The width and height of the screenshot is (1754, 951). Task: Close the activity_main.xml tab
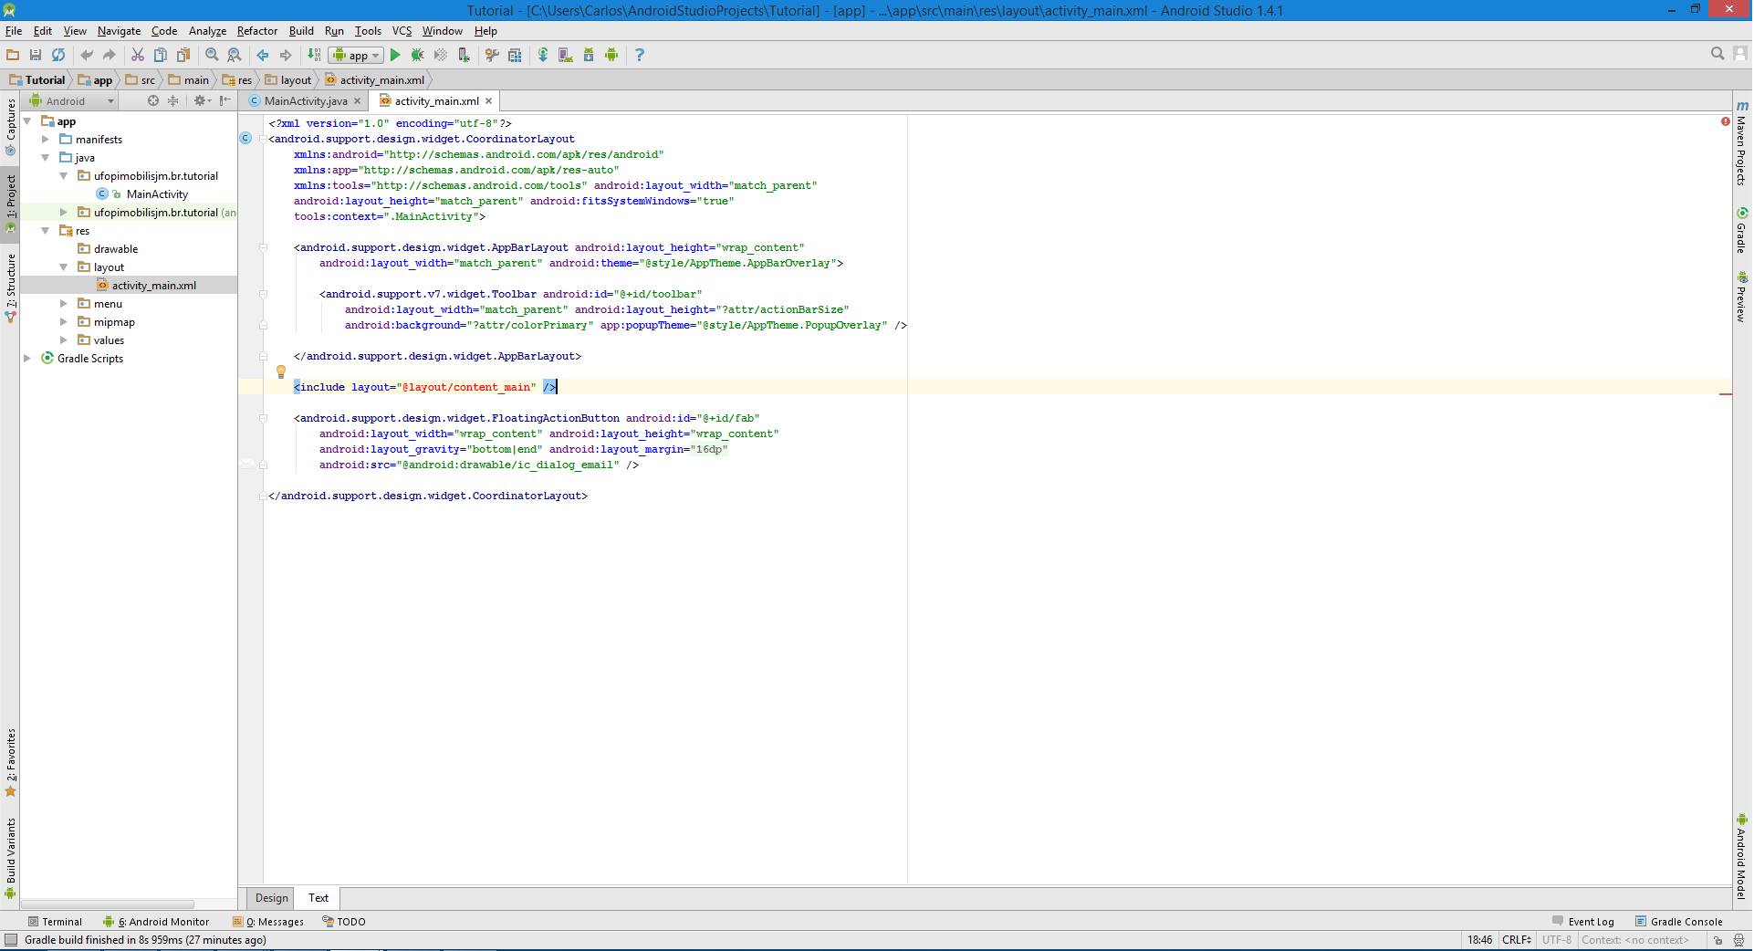point(489,101)
